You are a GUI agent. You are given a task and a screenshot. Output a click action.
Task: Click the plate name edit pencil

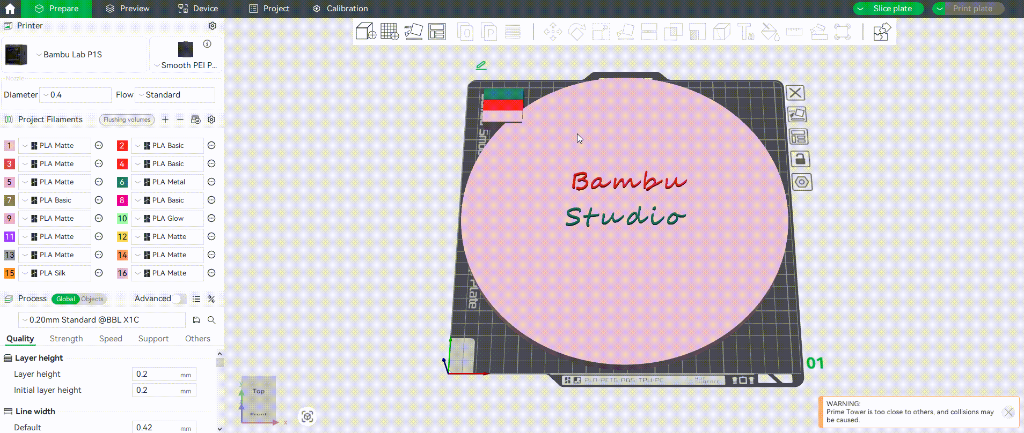(481, 65)
